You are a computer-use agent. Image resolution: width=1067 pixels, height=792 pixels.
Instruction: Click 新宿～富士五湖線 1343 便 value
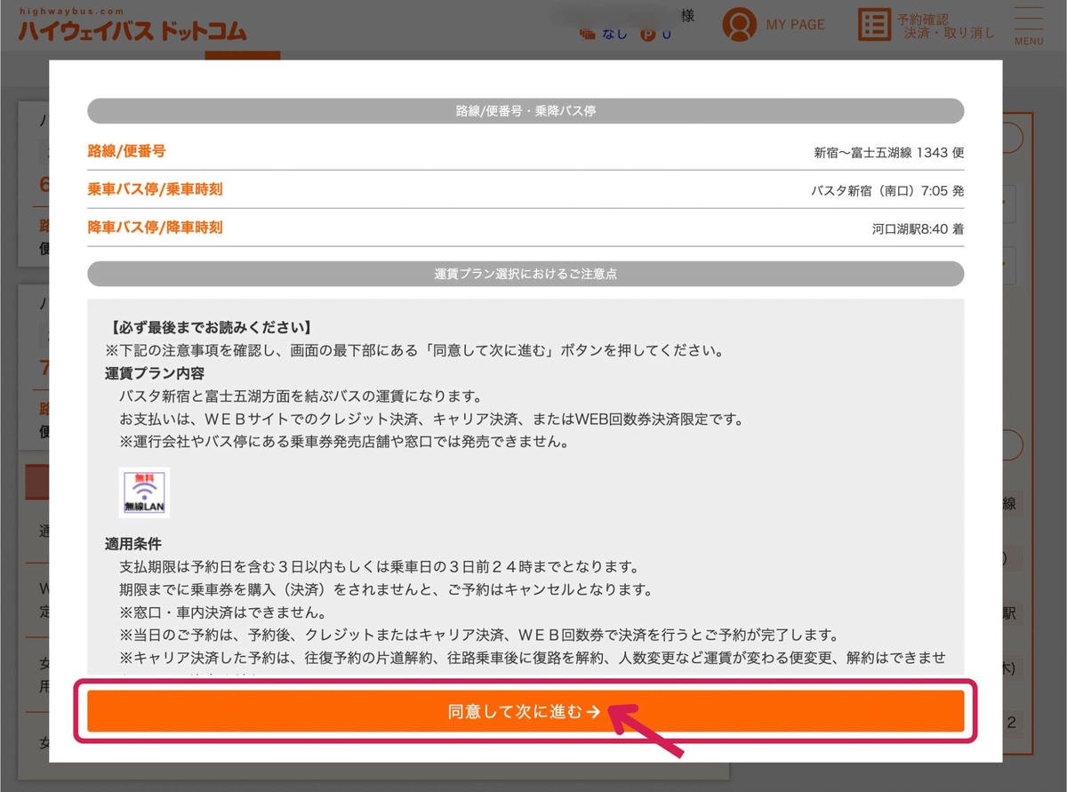[x=889, y=152]
